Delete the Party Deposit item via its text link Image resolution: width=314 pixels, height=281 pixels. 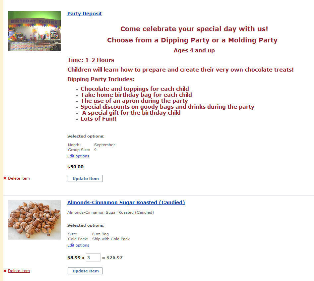click(x=19, y=178)
